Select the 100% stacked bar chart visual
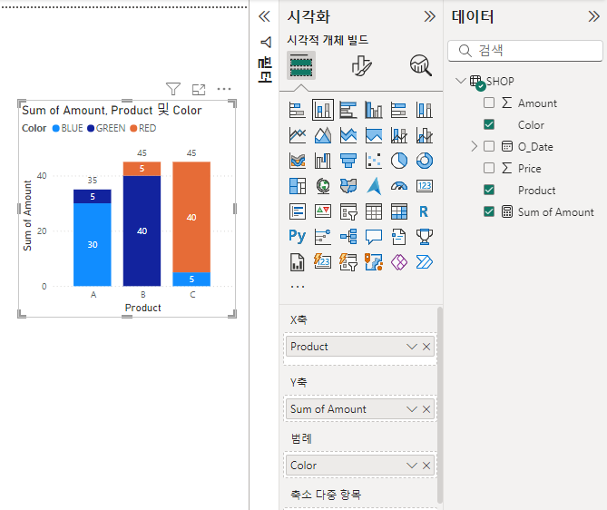The image size is (607, 510). [398, 110]
